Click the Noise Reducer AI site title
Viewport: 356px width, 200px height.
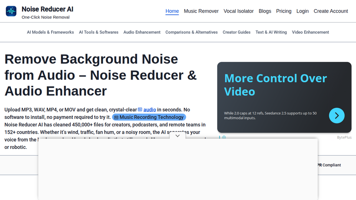click(47, 9)
